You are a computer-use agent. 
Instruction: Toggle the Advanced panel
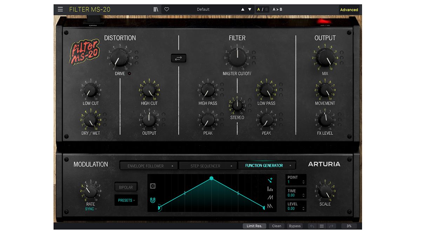tap(349, 10)
